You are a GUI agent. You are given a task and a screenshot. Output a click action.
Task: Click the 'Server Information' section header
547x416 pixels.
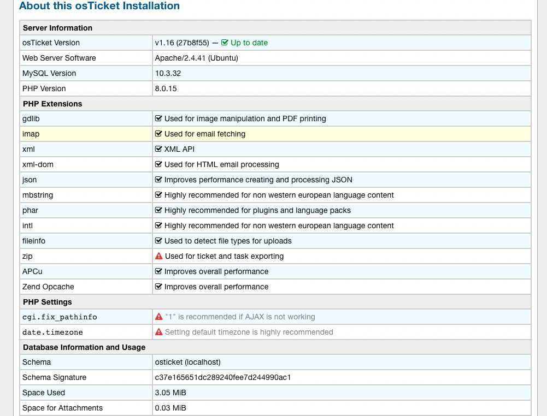(x=57, y=28)
